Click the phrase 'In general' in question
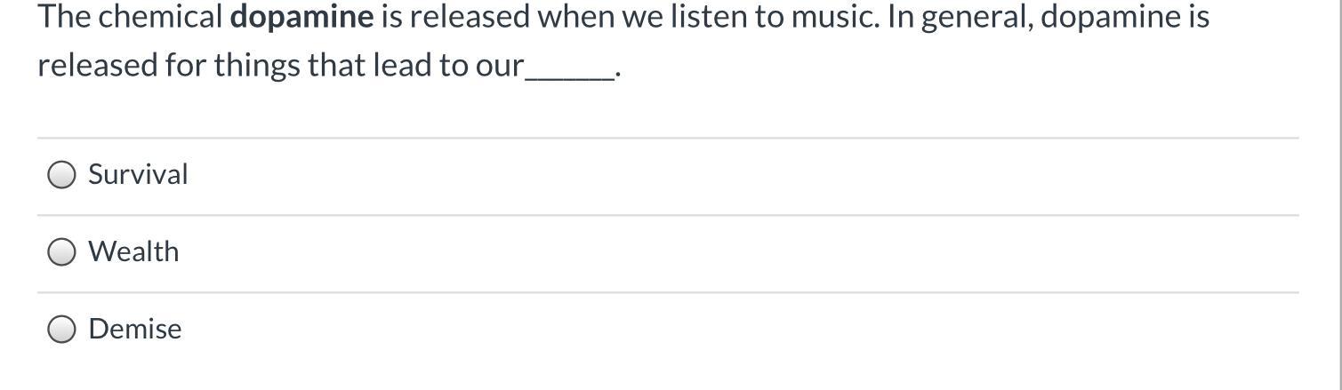Viewport: 1342px width, 390px height. [x=959, y=17]
